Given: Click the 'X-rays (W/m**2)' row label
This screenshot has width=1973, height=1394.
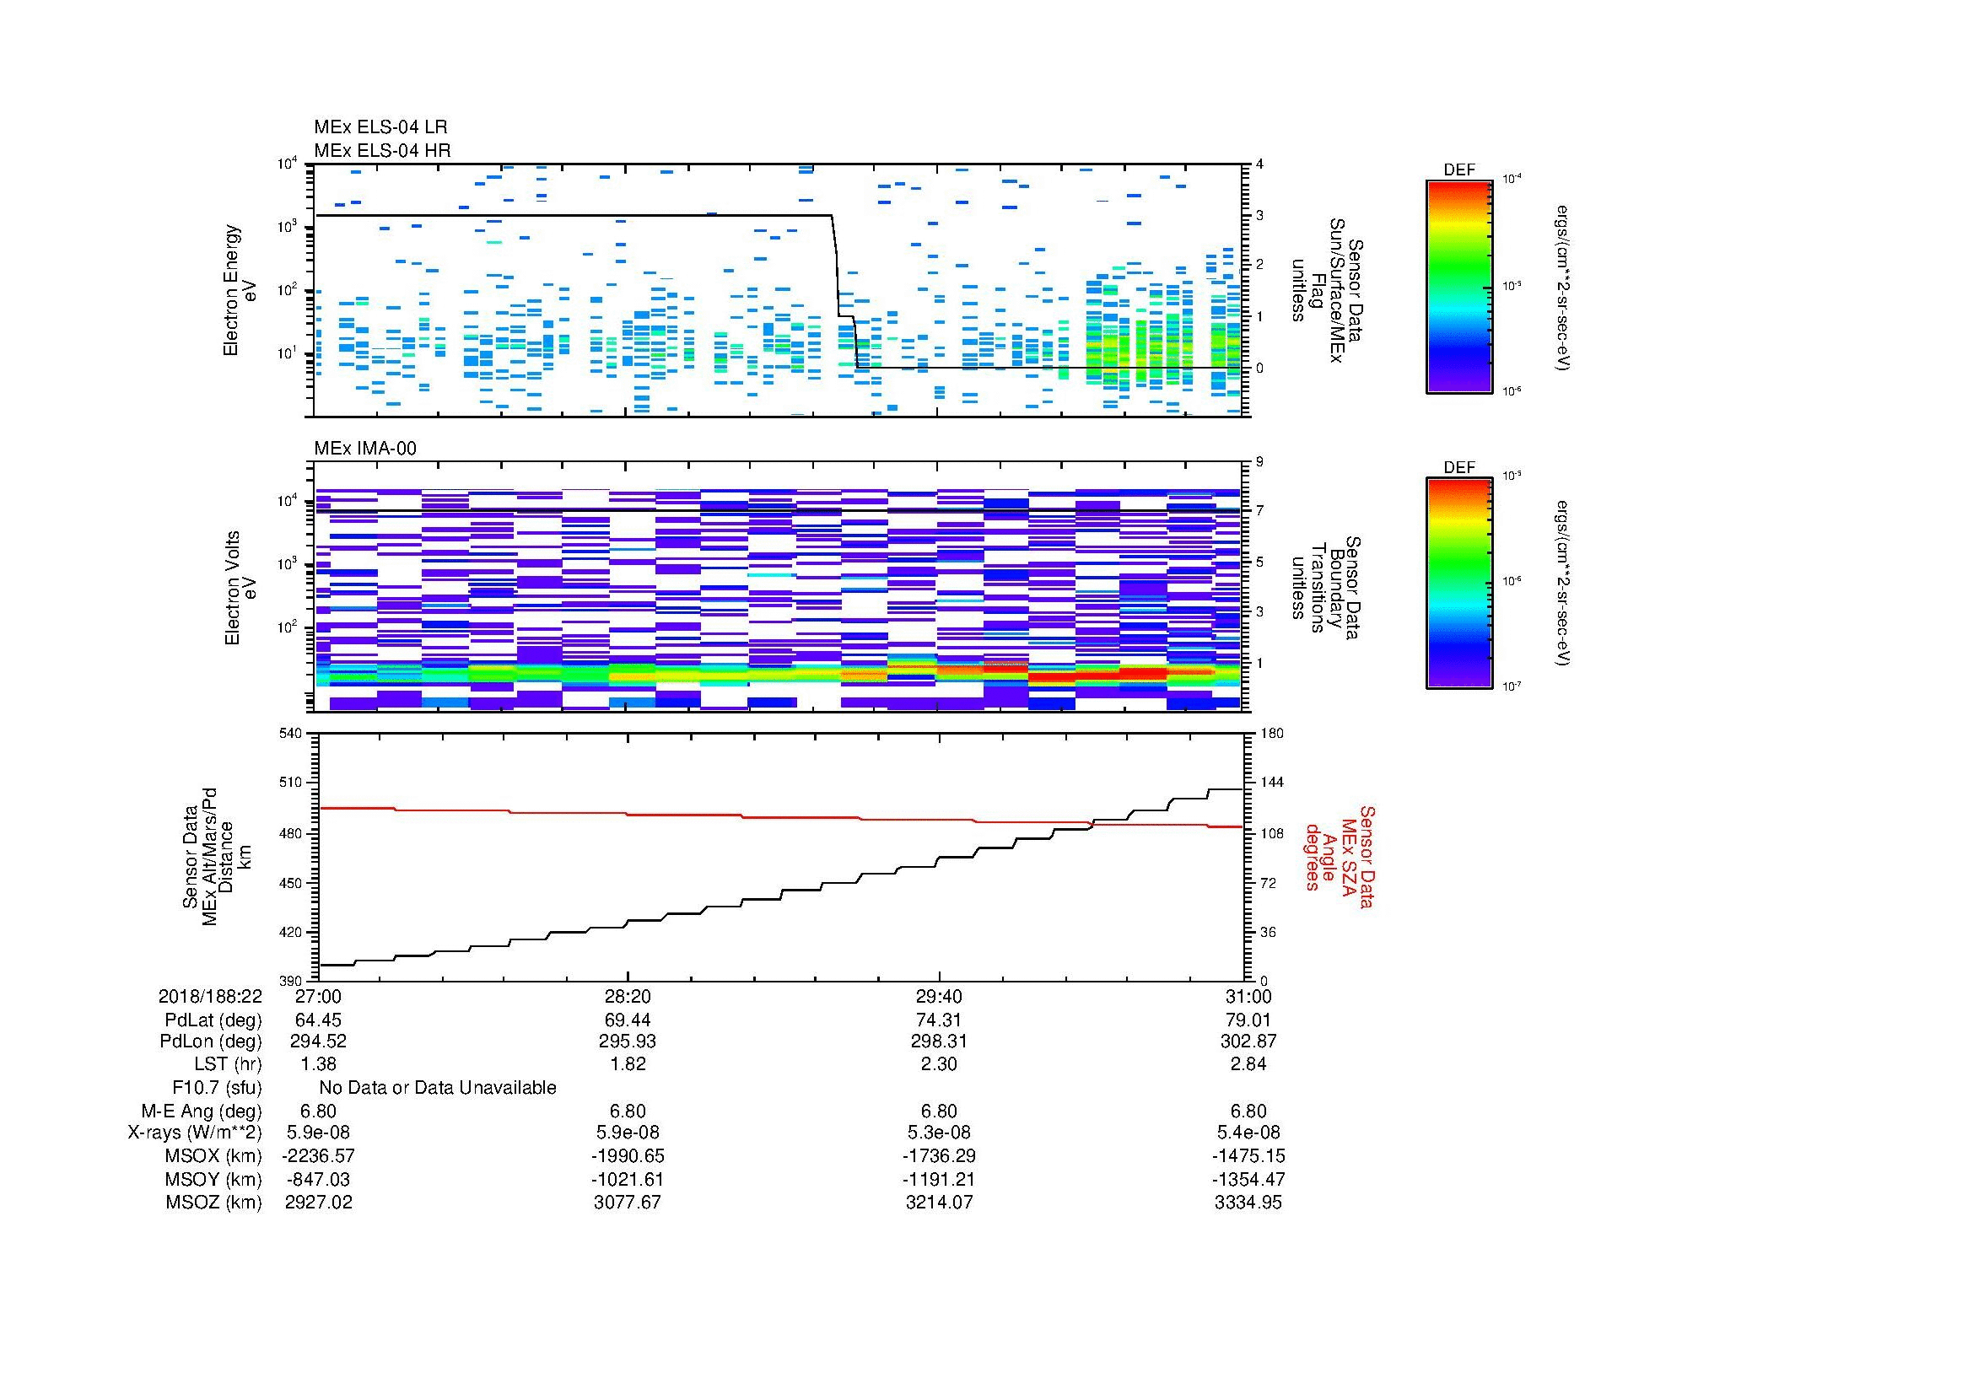Looking at the screenshot, I should pyautogui.click(x=195, y=1133).
